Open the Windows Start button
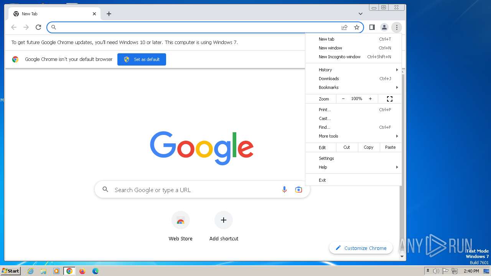This screenshot has height=276, width=491. point(10,271)
